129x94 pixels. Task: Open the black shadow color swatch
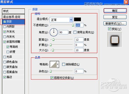click(77, 19)
